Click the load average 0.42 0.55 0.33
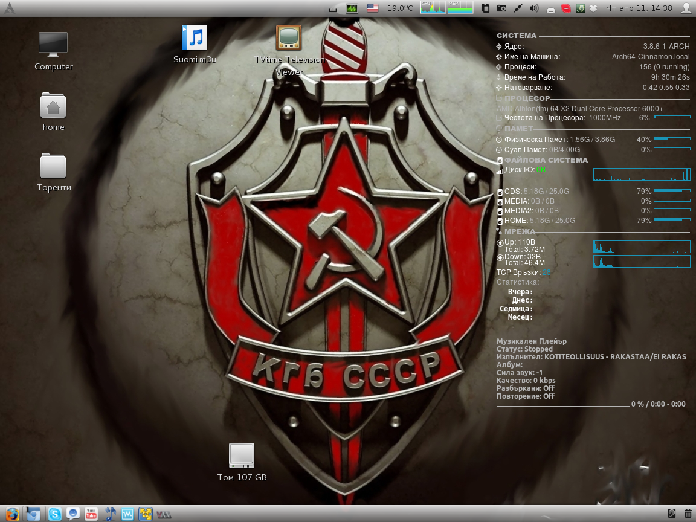 (x=666, y=88)
